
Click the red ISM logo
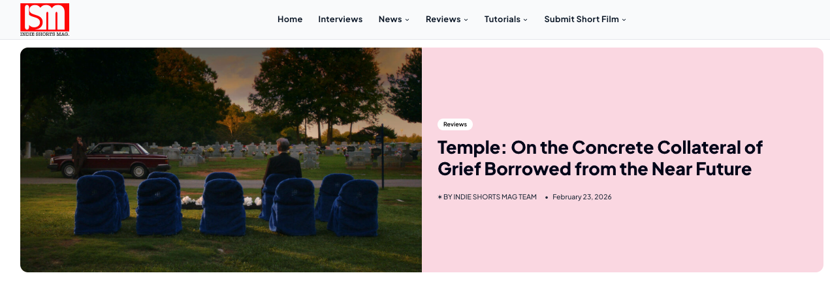(x=44, y=17)
